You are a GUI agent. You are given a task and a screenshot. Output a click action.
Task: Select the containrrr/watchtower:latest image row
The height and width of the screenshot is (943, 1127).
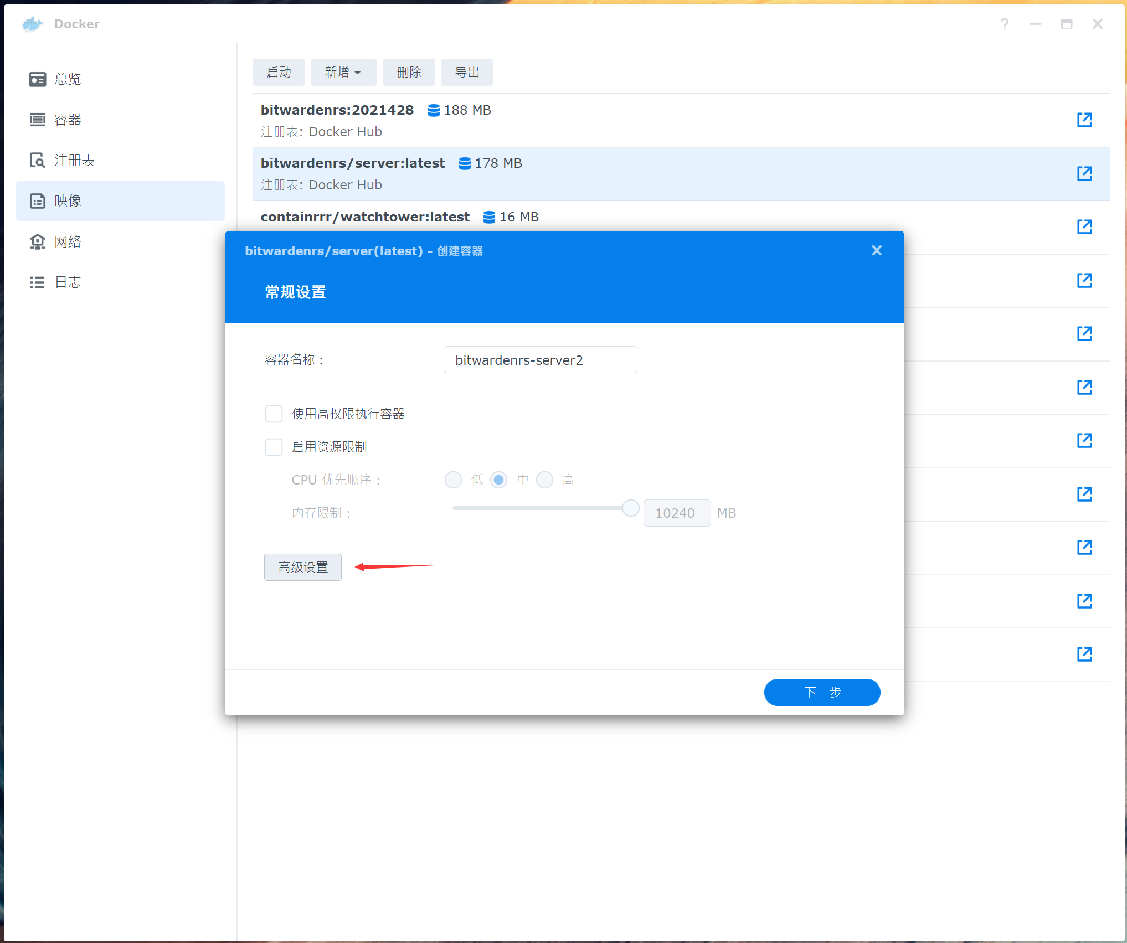[681, 216]
